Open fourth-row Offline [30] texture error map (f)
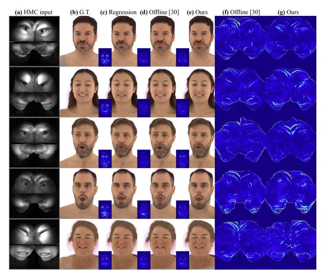 pyautogui.click(x=240, y=193)
